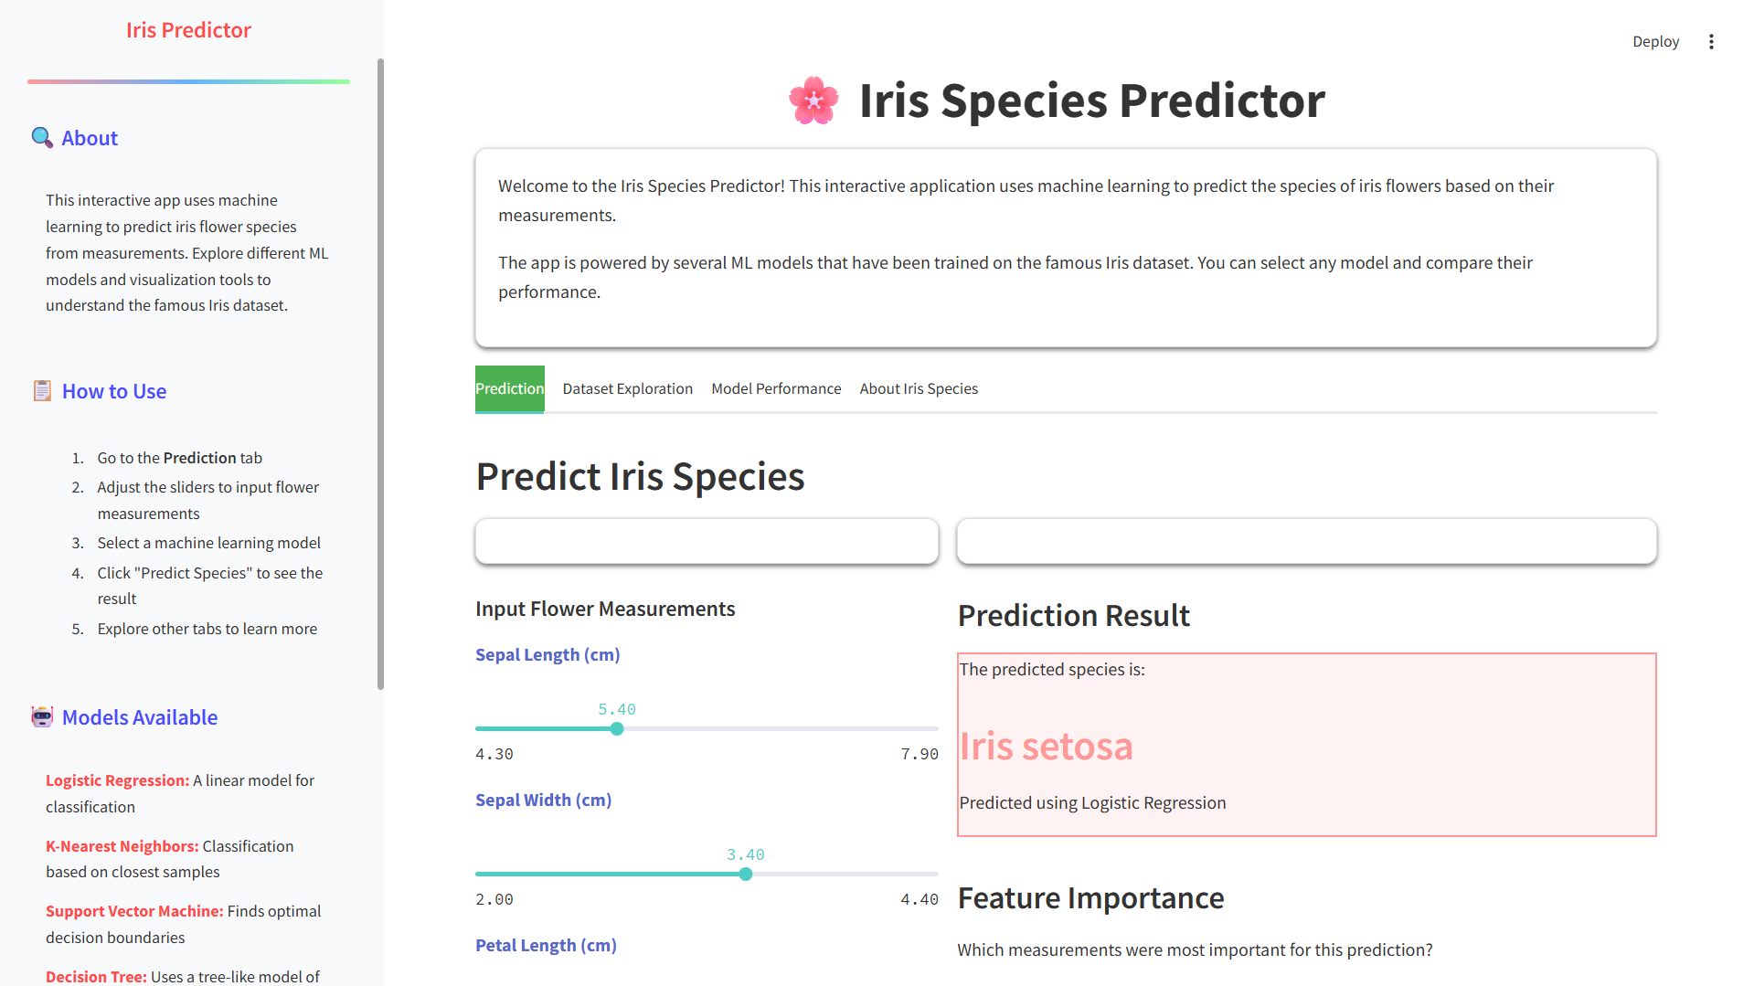Click the Sepal Width slider handle

coord(746,875)
